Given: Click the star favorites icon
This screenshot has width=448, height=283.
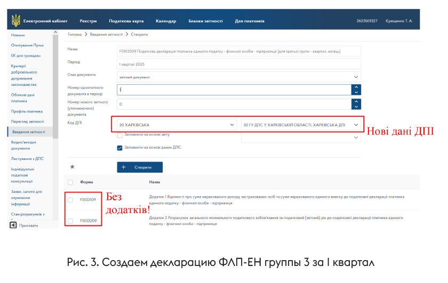Looking at the screenshot, I should tap(72, 167).
